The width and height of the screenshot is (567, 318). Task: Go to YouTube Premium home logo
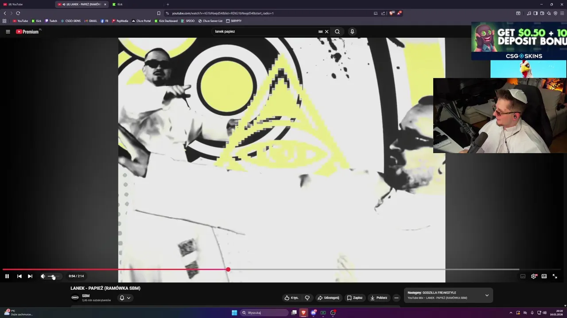tap(27, 31)
